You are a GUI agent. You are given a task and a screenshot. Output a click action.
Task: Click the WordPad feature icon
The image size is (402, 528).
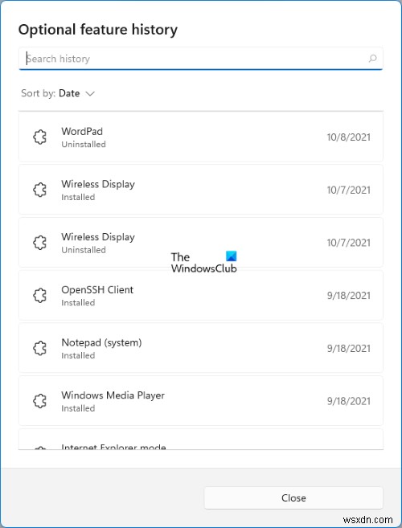(x=39, y=137)
